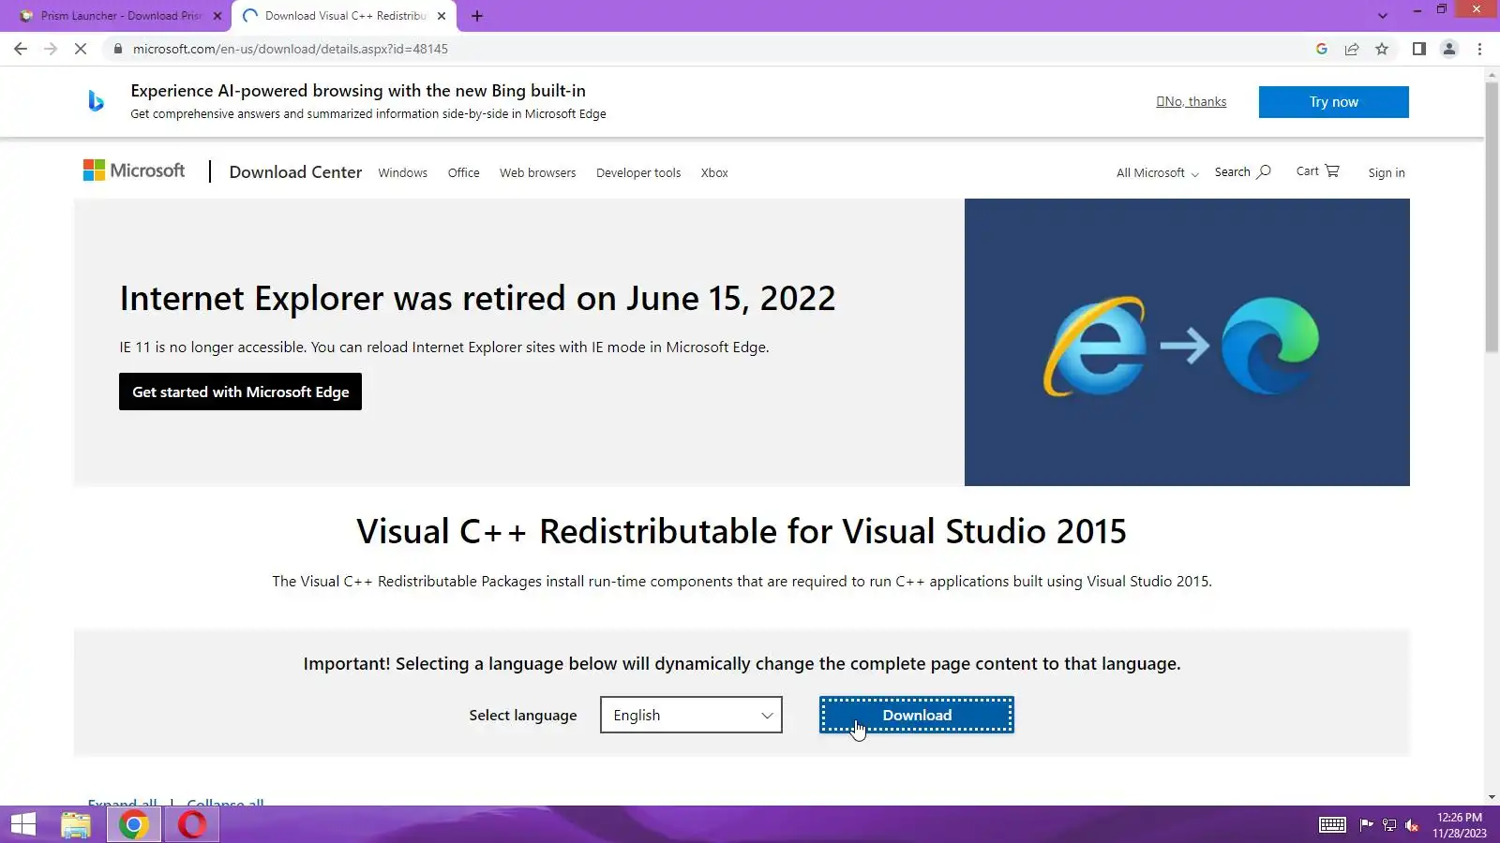Open the shopping Cart

(x=1318, y=171)
